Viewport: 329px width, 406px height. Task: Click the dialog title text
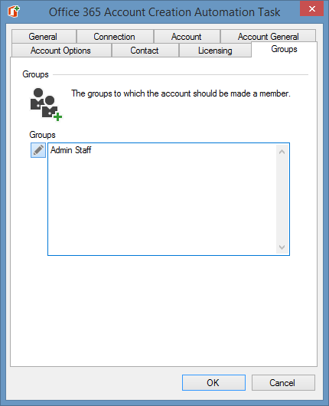pos(164,12)
